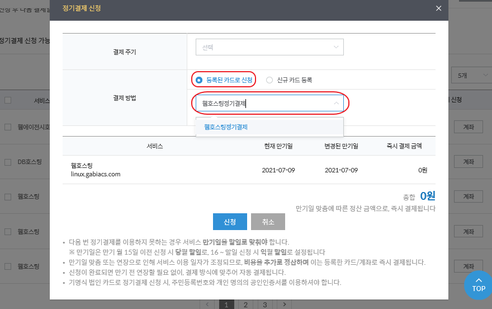Open the 5개 rows-per-page dropdown
Image resolution: width=492 pixels, height=309 pixels.
(472, 76)
